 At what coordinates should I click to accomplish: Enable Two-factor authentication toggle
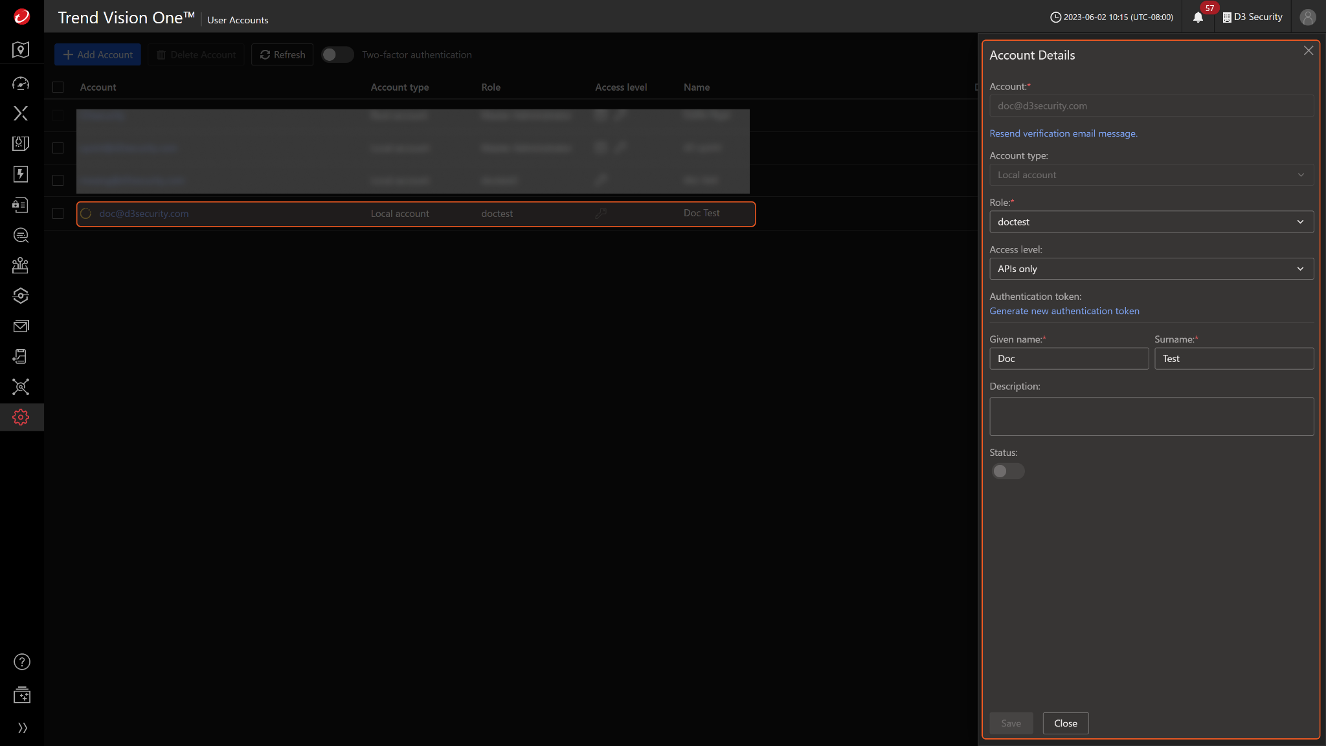pos(337,55)
